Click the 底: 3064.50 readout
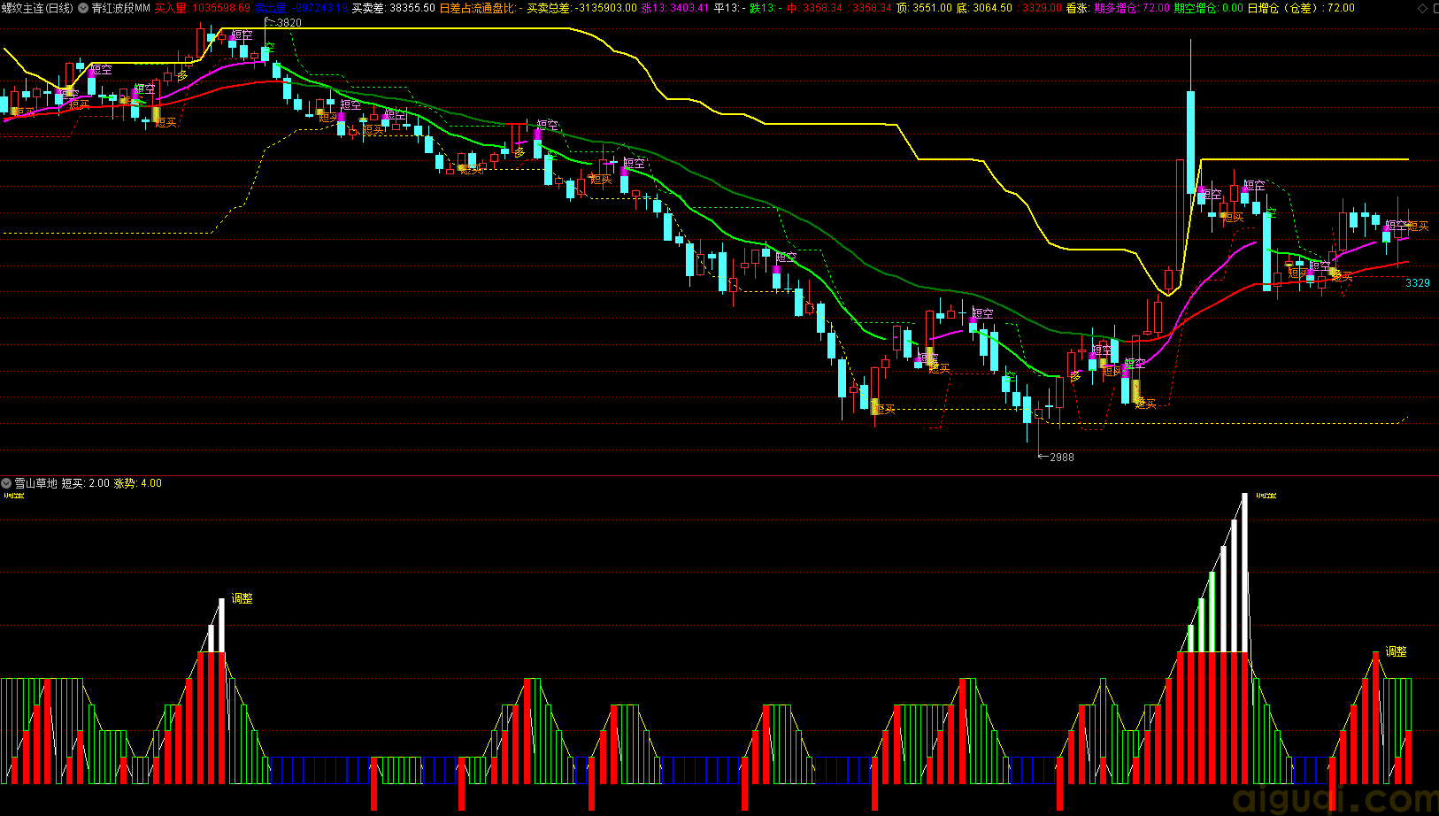The height and width of the screenshot is (816, 1439). click(x=984, y=8)
